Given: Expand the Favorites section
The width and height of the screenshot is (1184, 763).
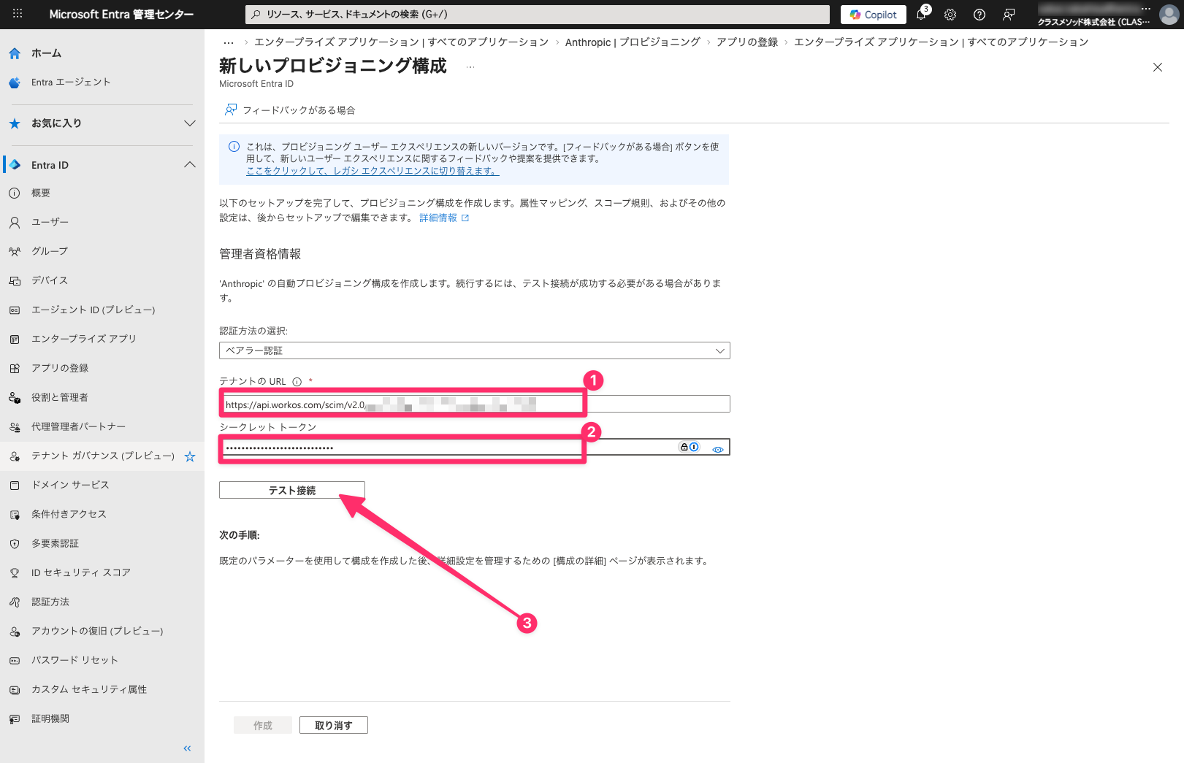Looking at the screenshot, I should [190, 123].
